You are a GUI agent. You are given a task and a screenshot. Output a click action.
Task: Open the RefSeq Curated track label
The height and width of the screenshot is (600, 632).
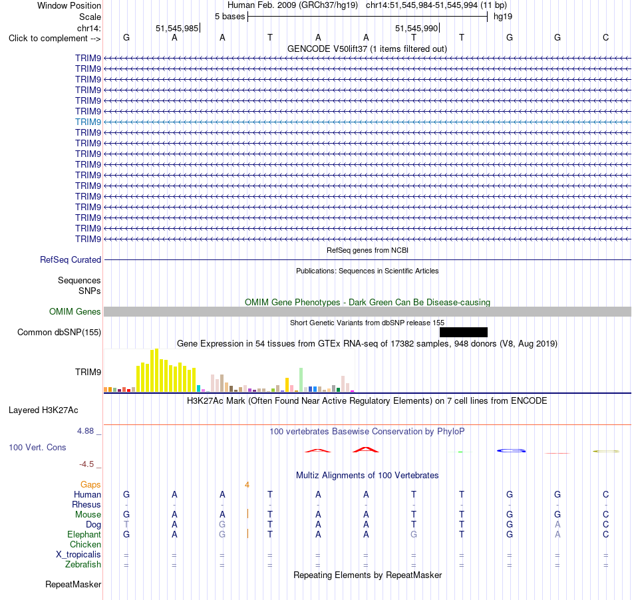pos(71,259)
